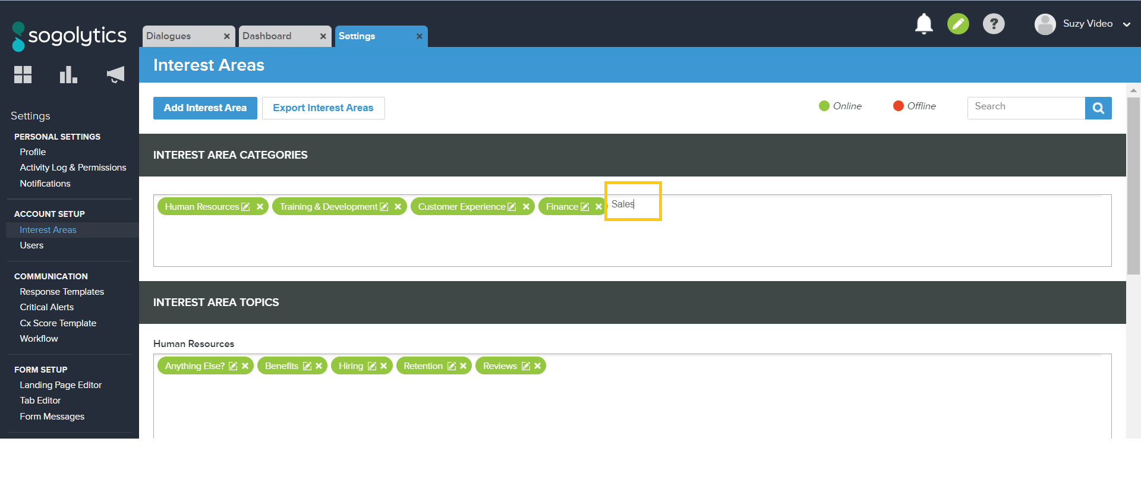Remove the Finance category tag

click(598, 207)
